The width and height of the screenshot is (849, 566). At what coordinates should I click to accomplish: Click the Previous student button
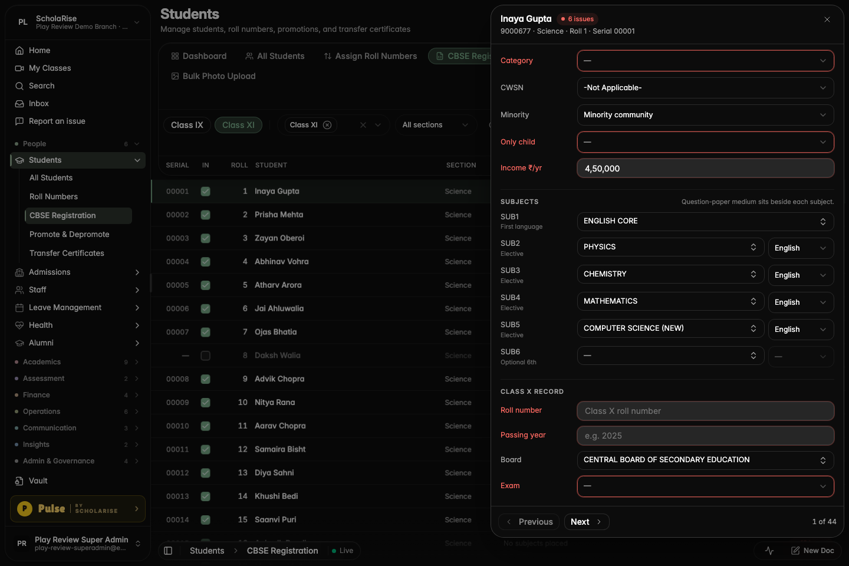[529, 522]
